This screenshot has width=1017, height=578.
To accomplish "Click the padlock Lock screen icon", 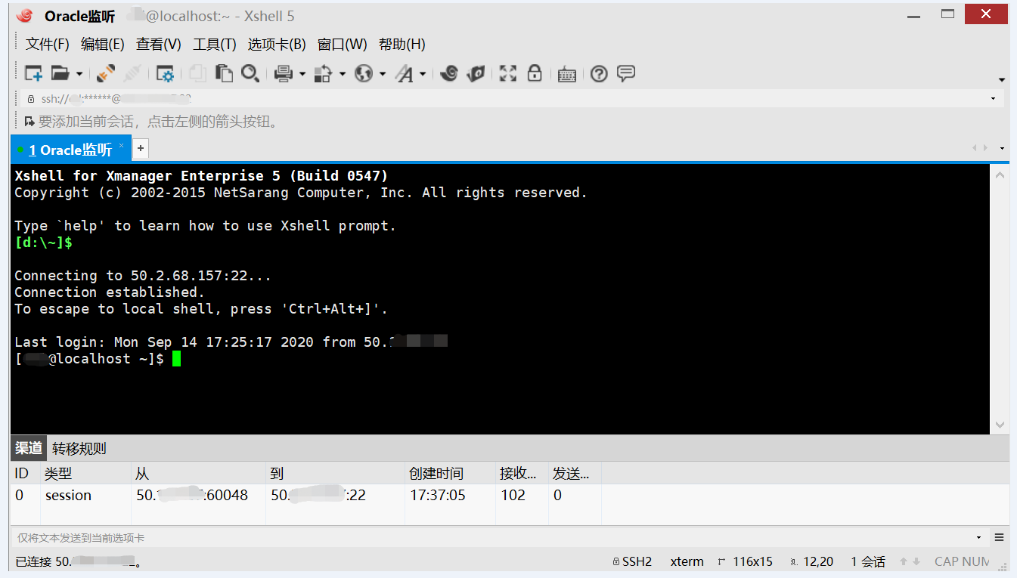I will coord(535,73).
